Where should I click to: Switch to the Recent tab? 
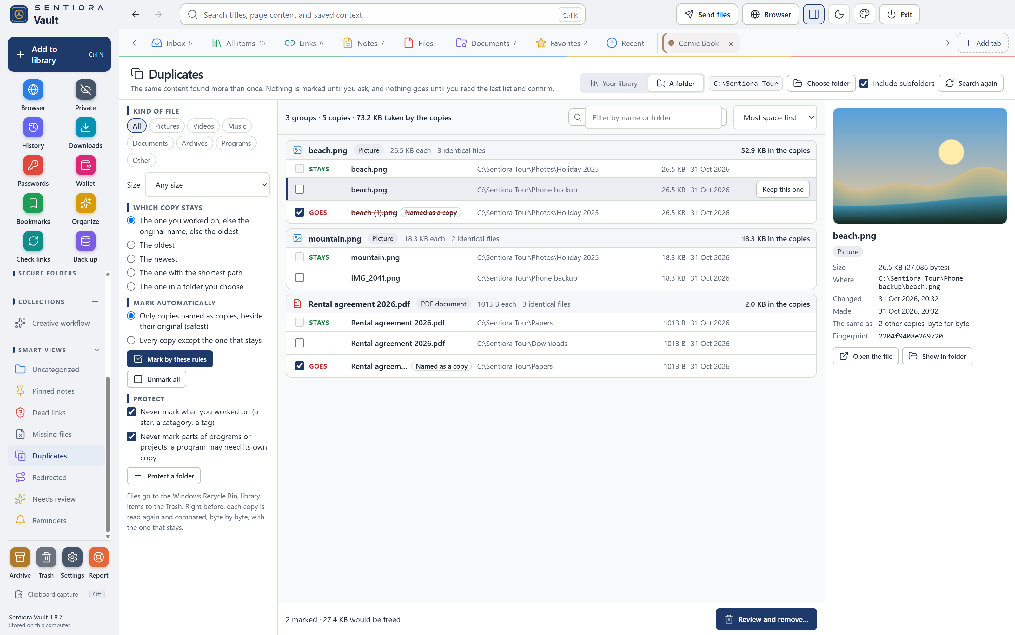tap(626, 43)
